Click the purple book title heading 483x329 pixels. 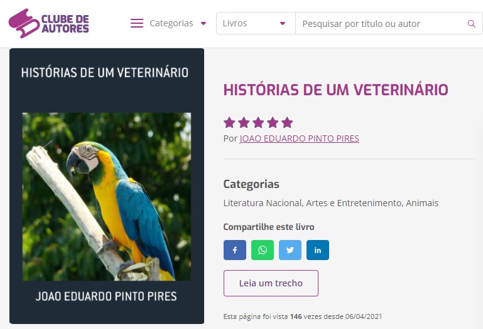(x=336, y=90)
